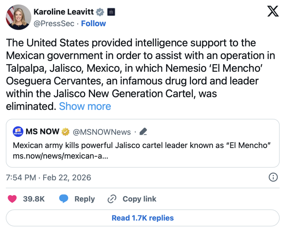Like the tweet with the heart icon

12,199
